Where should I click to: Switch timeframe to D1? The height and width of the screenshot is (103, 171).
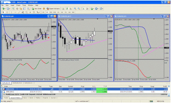pos(66,12)
